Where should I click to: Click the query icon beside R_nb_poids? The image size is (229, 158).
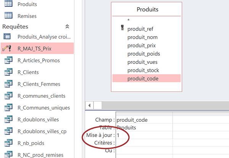click(x=8, y=143)
